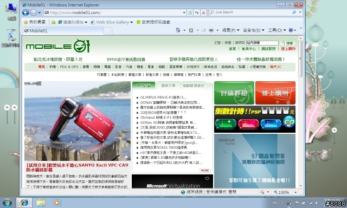Click the IE Forward arrow button
Viewport: 347px width, 208px height.
click(x=34, y=12)
